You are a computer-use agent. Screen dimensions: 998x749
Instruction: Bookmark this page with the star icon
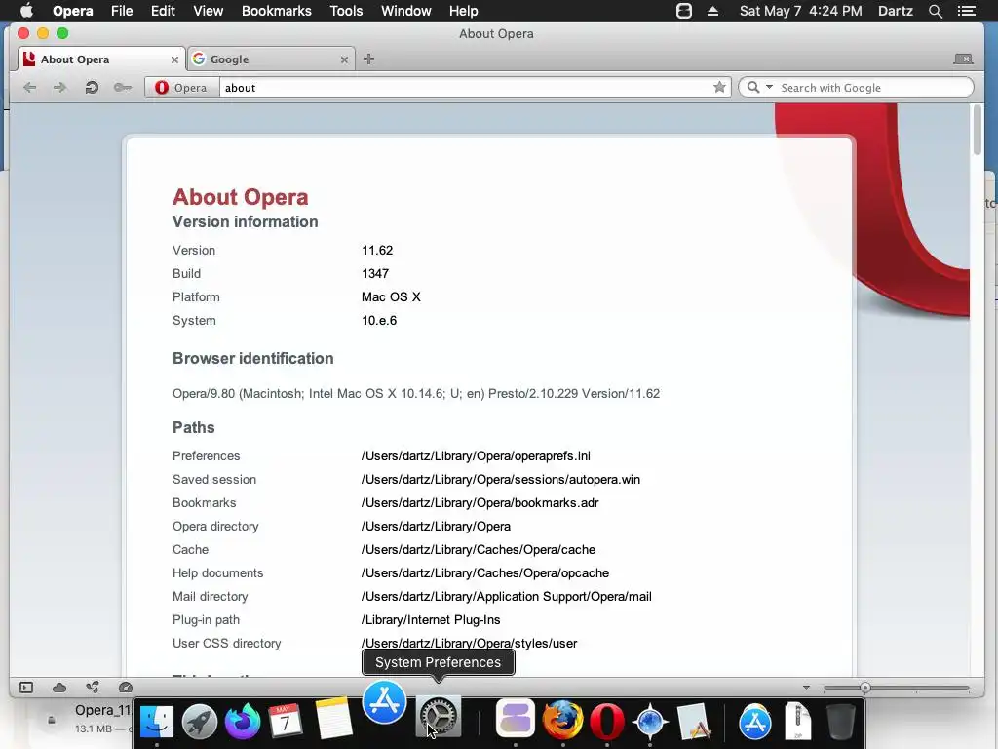click(719, 87)
